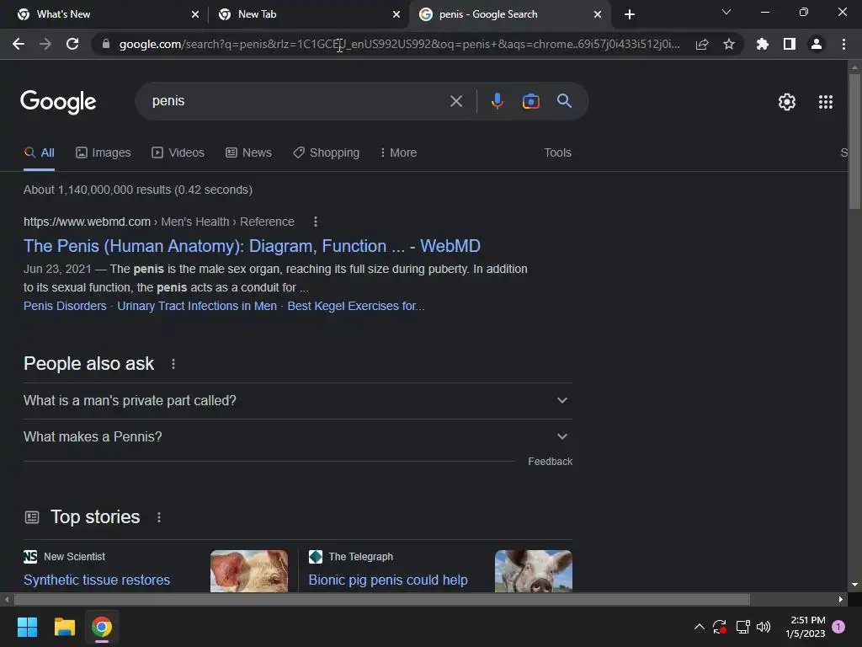Open Google apps grid
Image resolution: width=862 pixels, height=647 pixels.
(x=825, y=102)
